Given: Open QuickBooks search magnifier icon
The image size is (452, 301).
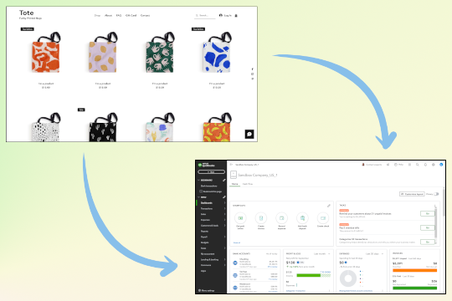Looking at the screenshot, I should tap(417, 165).
